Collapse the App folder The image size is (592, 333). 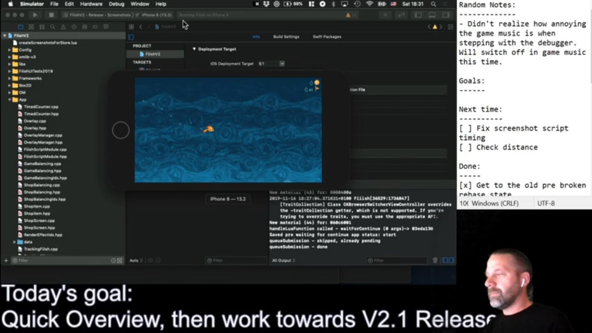click(10, 99)
